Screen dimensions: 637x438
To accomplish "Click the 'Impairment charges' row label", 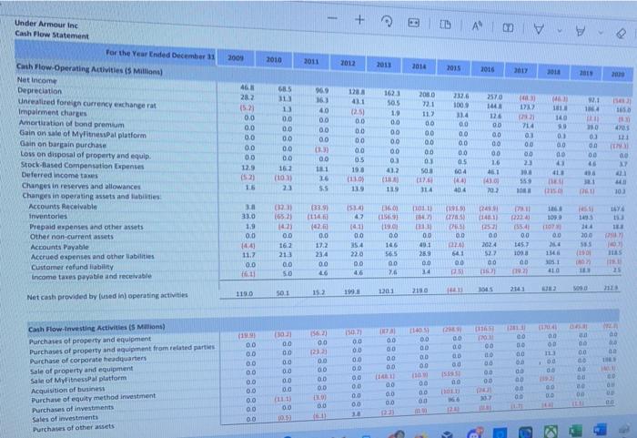I will [53, 113].
